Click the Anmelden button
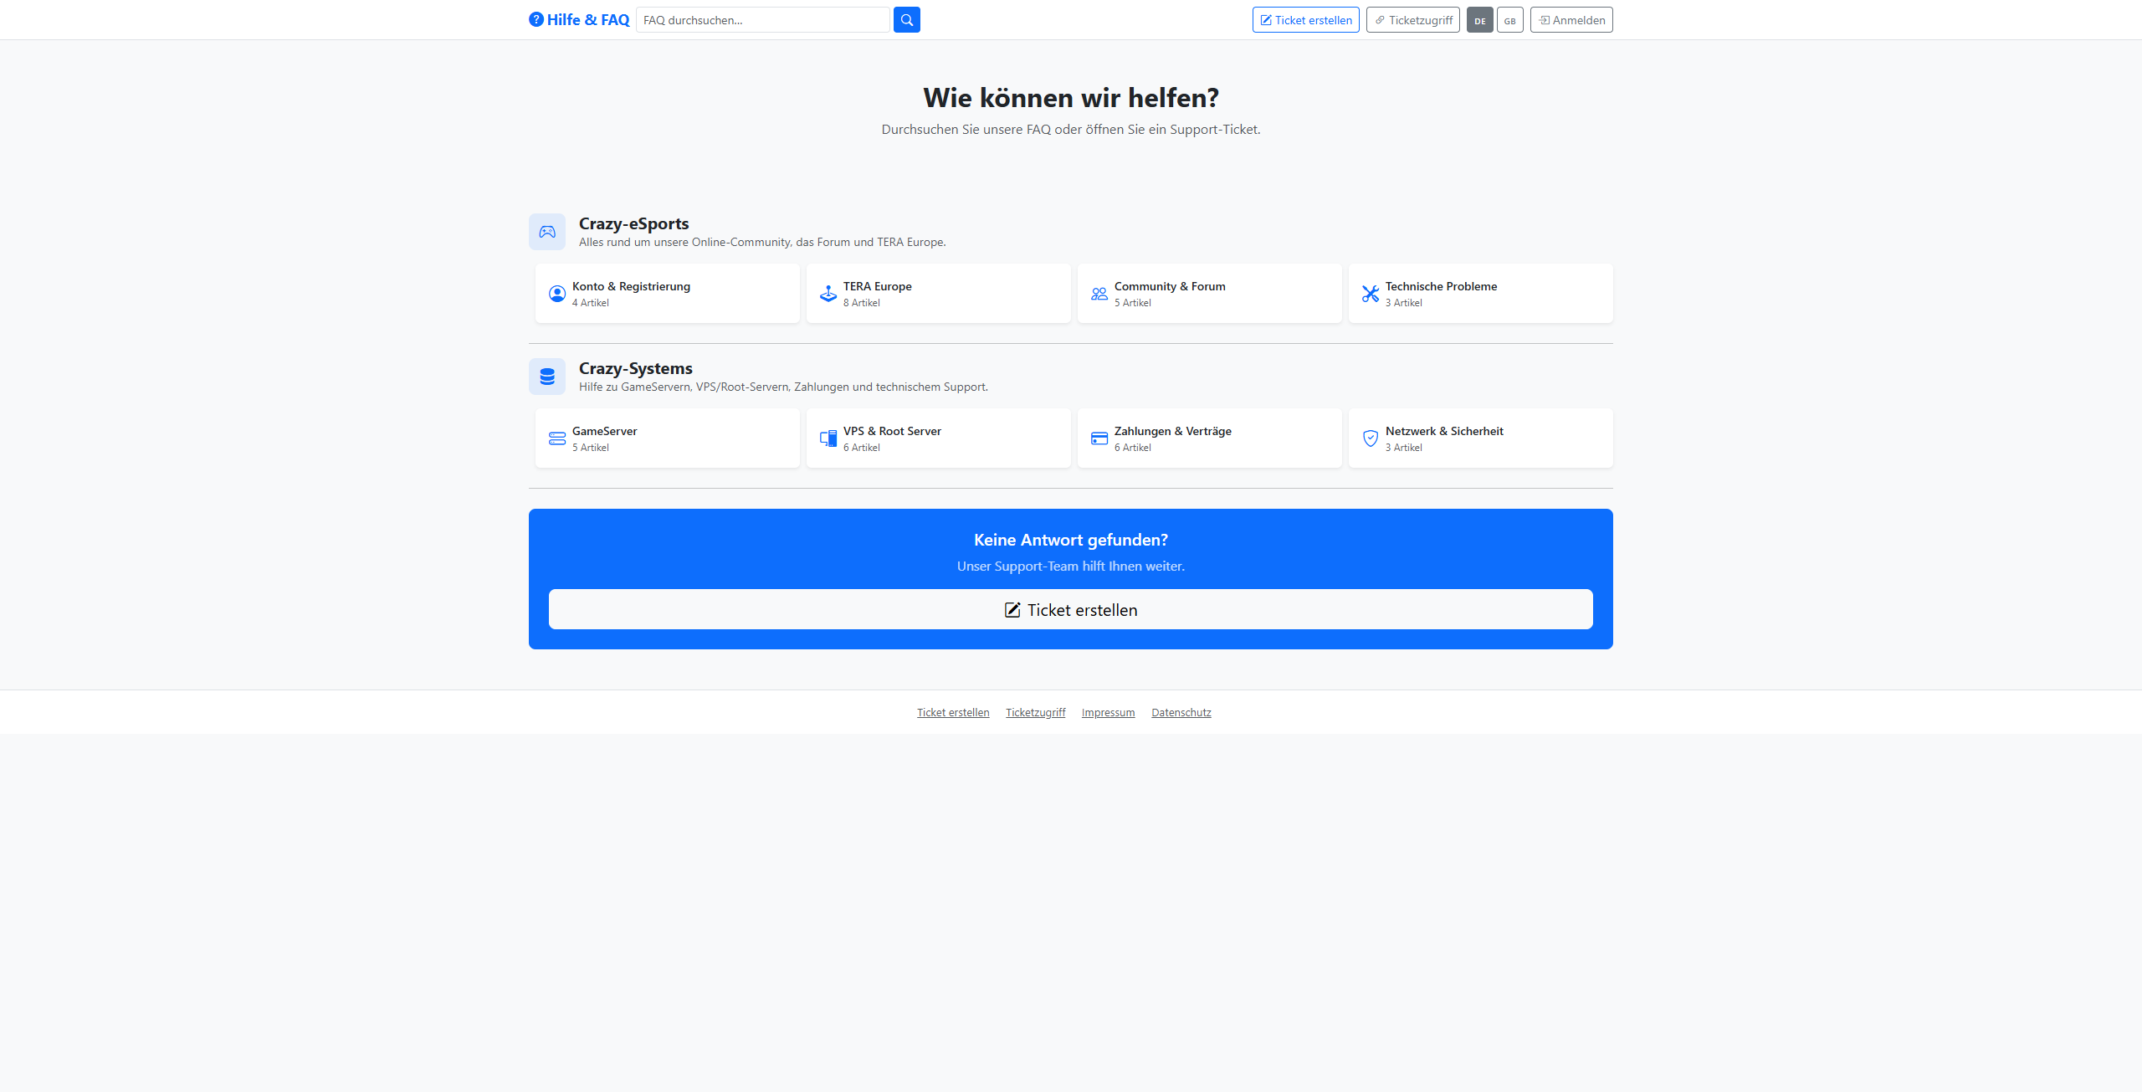2142x1092 pixels. [1571, 20]
